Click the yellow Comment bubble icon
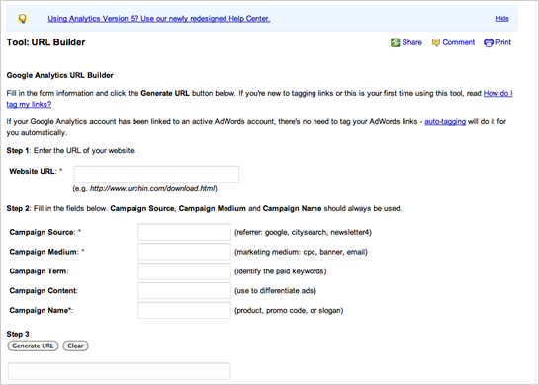This screenshot has width=539, height=385. 435,42
